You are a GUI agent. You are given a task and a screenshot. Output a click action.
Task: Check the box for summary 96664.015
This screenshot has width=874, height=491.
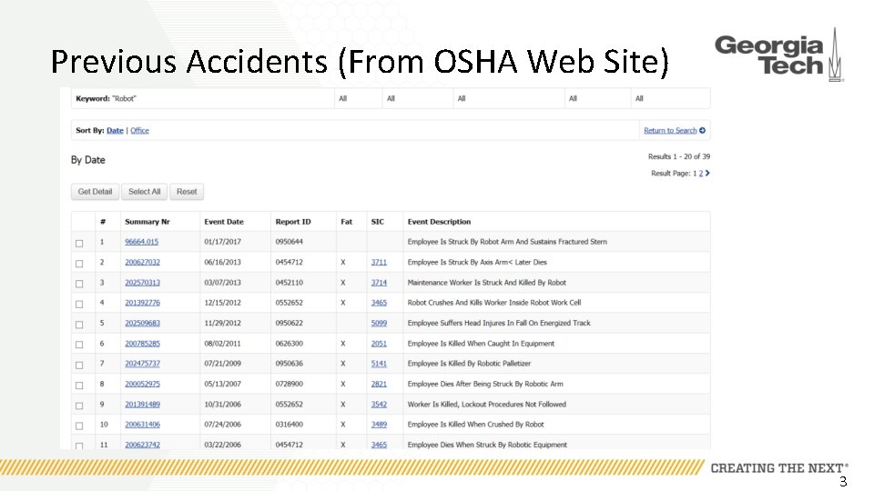[x=79, y=244]
